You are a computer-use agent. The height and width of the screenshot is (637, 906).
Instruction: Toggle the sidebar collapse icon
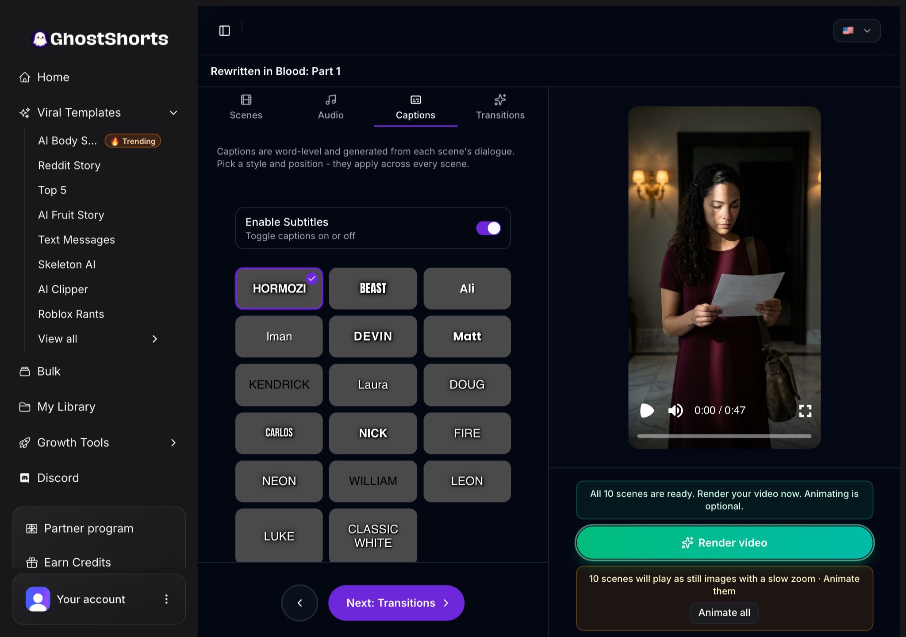225,31
